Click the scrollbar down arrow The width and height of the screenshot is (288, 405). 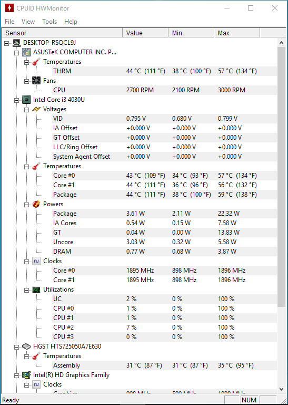pos(281,389)
